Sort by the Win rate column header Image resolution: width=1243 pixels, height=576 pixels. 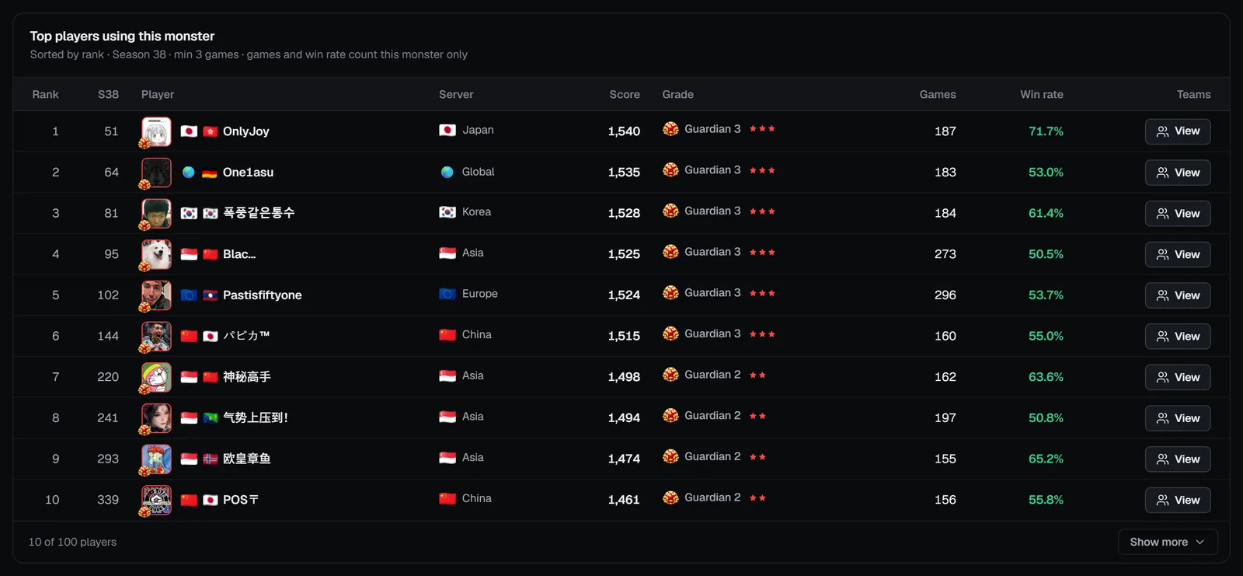click(x=1042, y=94)
